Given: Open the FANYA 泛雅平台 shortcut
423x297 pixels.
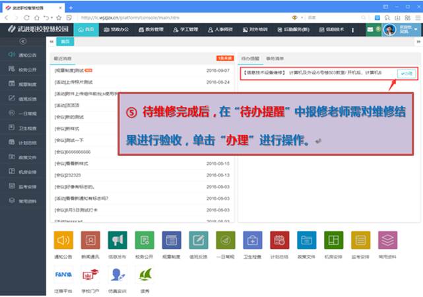Looking at the screenshot, I should [x=63, y=275].
